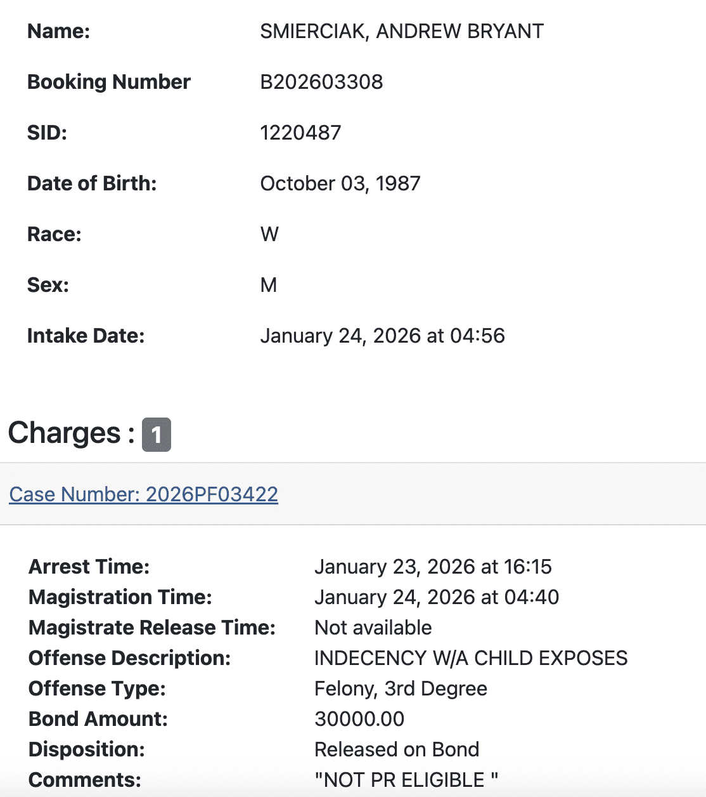Click the "NOT PR ELIGIBLE" comment text
The width and height of the screenshot is (706, 797).
406,780
